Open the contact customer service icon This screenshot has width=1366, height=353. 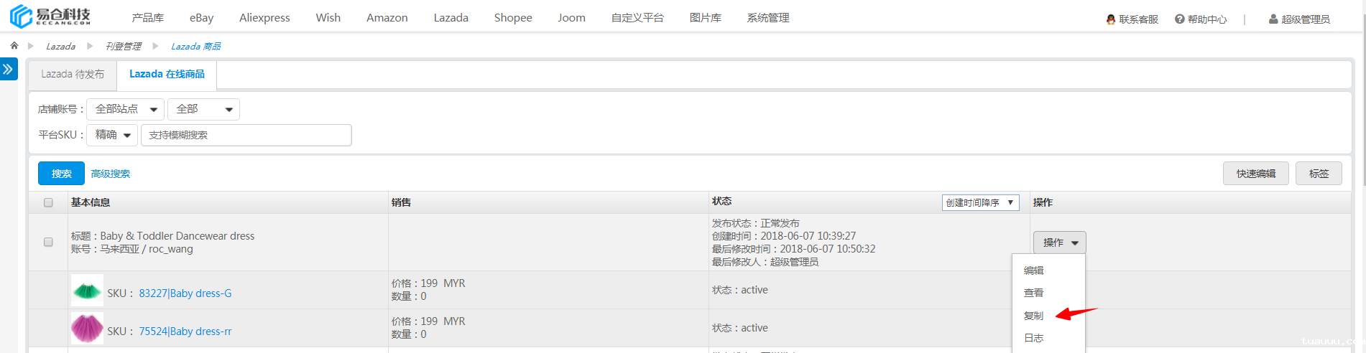[1111, 19]
